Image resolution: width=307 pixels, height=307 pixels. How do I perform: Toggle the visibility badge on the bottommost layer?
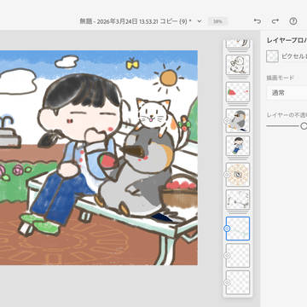tap(227, 282)
